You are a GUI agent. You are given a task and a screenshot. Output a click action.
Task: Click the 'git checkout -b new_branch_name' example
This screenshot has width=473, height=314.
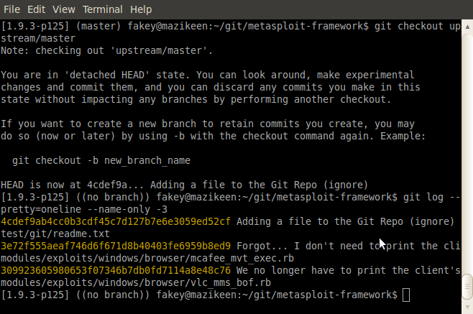(x=101, y=160)
